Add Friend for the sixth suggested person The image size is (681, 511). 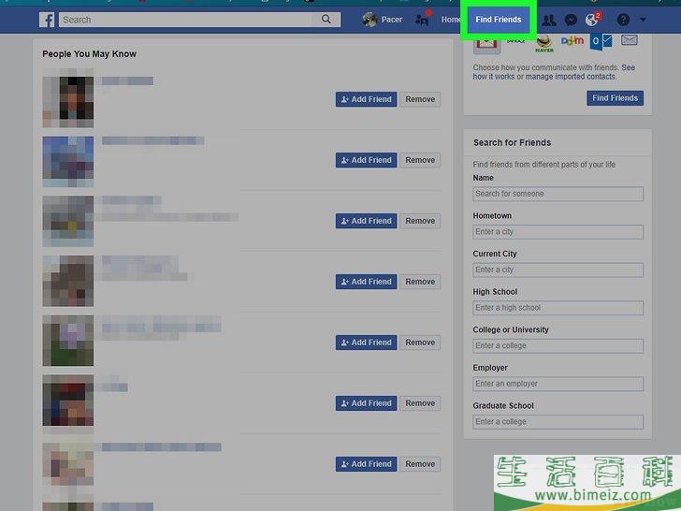coord(366,403)
